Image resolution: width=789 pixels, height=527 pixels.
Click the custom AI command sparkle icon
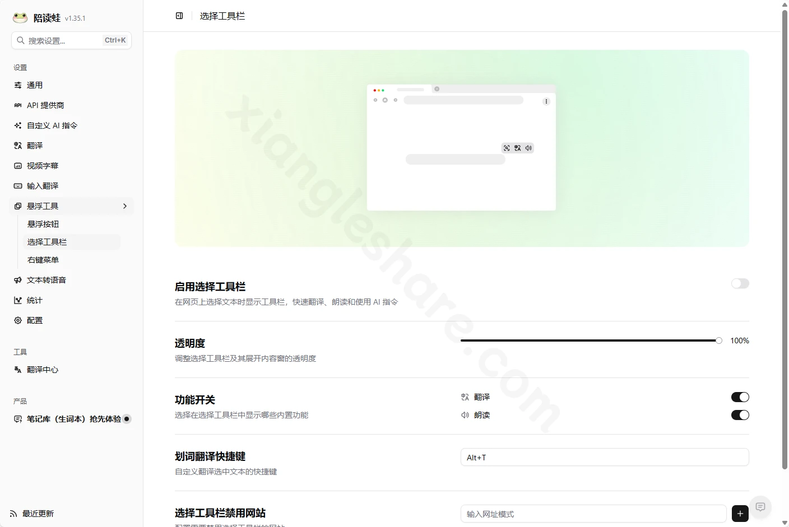click(x=18, y=125)
